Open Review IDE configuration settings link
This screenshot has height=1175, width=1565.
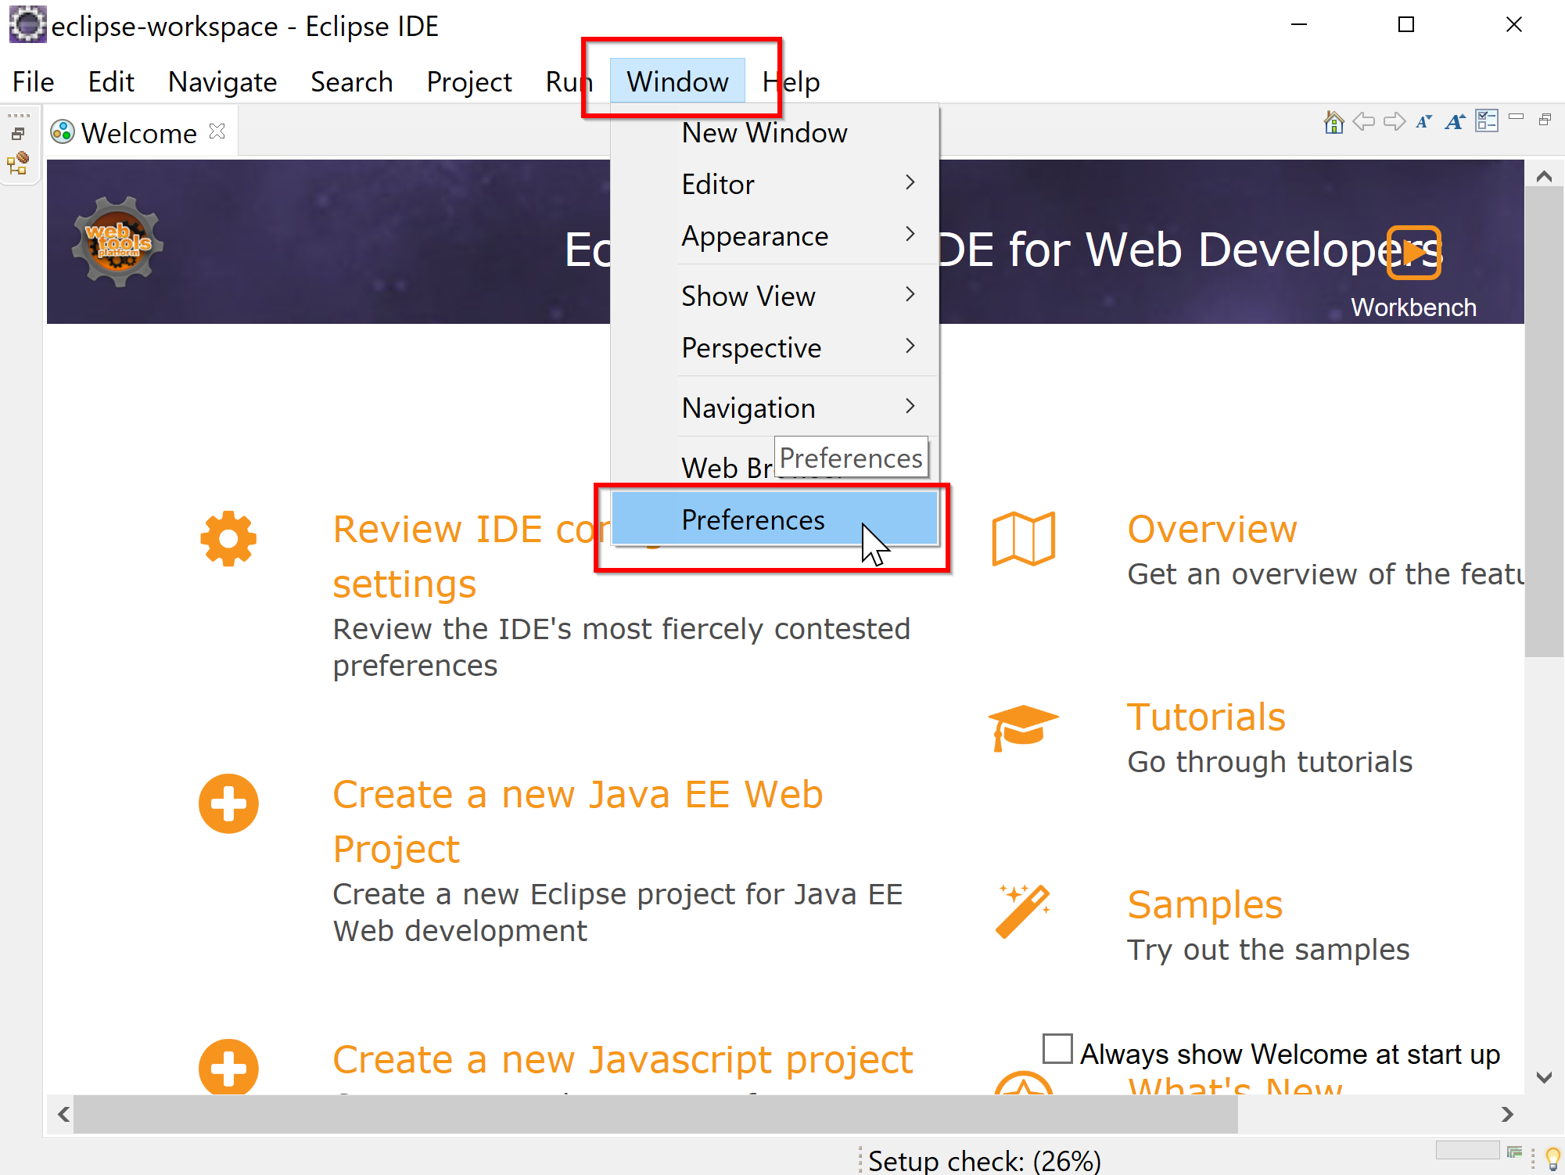click(469, 556)
